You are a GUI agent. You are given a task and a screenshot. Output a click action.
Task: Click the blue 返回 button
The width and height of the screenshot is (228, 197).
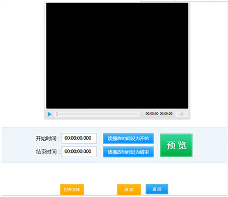(x=157, y=189)
